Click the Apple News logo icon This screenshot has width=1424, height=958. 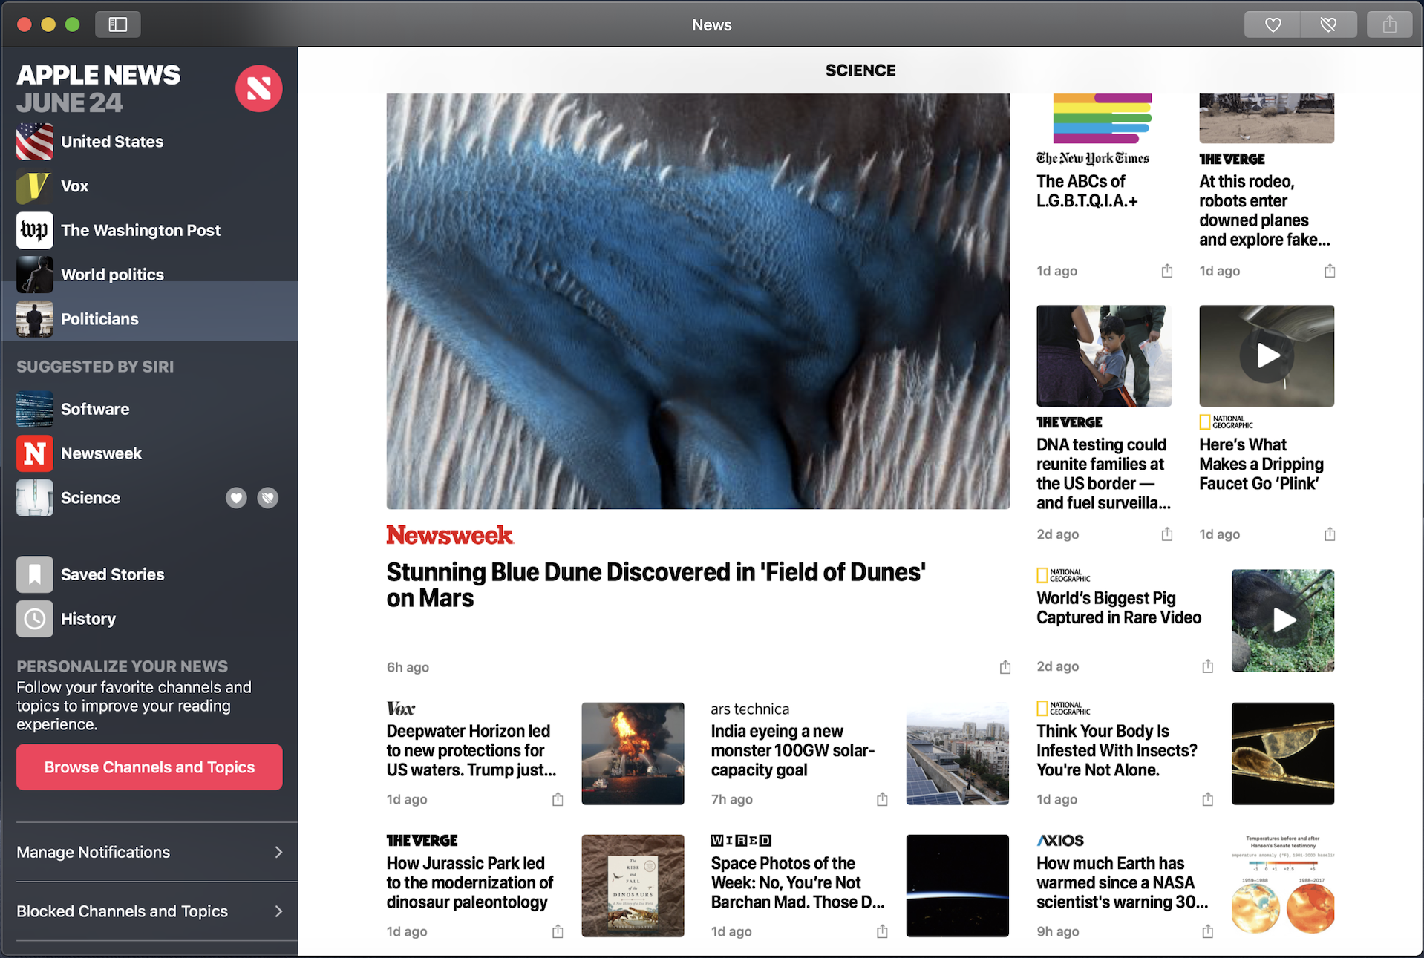click(x=259, y=88)
